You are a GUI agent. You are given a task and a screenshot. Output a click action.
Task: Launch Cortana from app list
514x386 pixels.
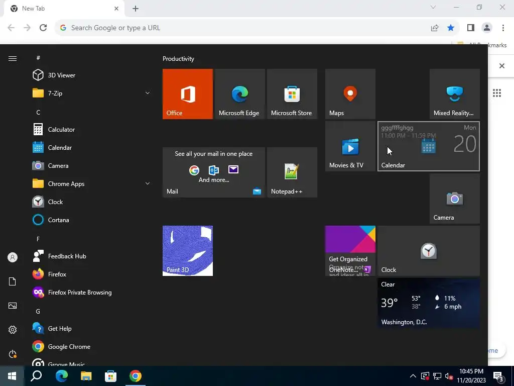[91, 220]
